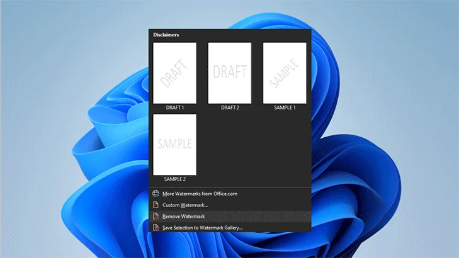Choose the DRAFT 2 horizontal watermark thumbnail
This screenshot has height=258, width=459.
click(229, 73)
